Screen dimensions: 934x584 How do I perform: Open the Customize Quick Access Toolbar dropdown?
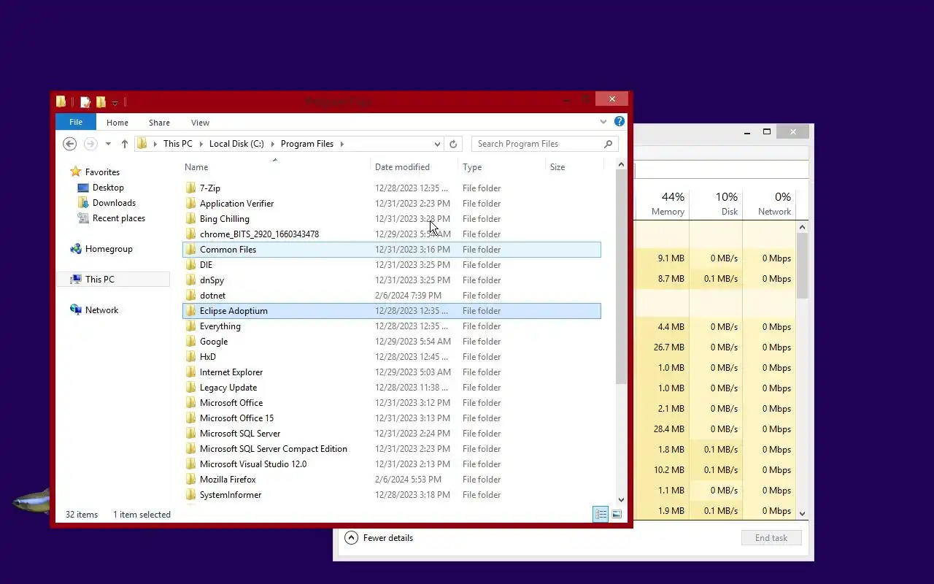(x=115, y=103)
